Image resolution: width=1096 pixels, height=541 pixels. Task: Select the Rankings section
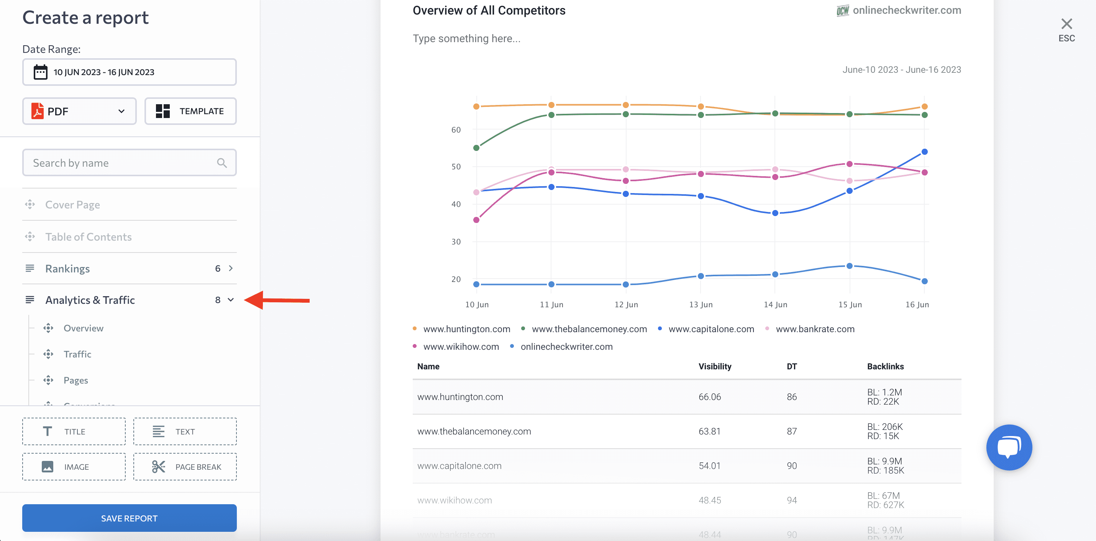click(x=130, y=268)
